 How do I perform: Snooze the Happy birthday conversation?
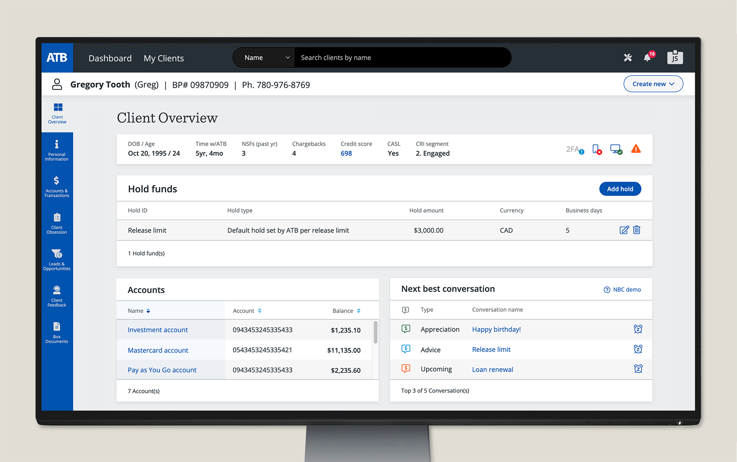[x=638, y=329]
